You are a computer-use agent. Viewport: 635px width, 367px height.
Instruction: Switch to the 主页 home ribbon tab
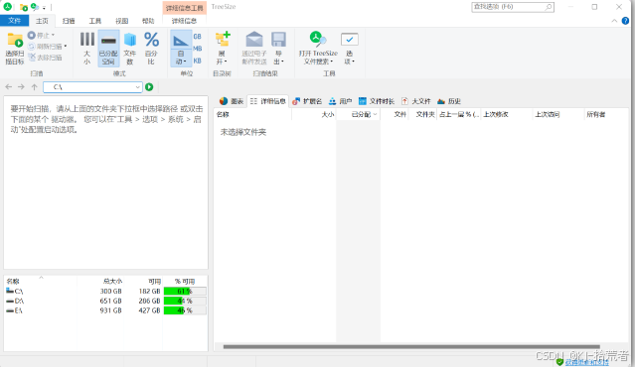coord(42,21)
